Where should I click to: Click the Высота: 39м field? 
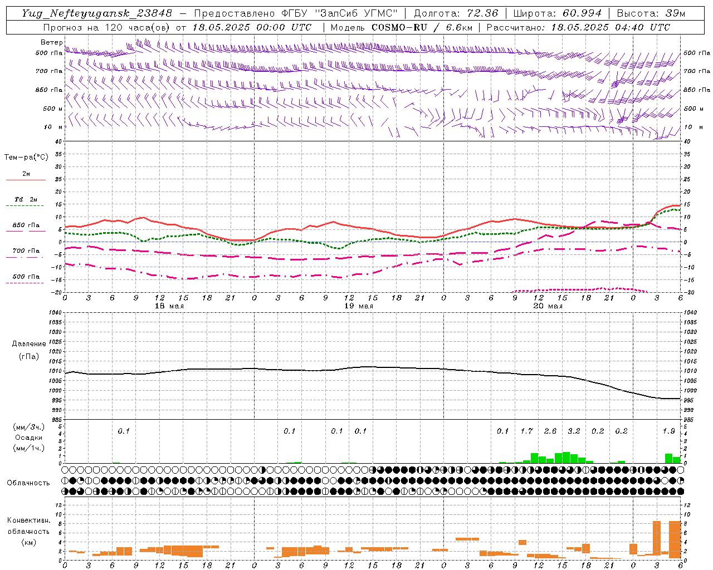651,13
